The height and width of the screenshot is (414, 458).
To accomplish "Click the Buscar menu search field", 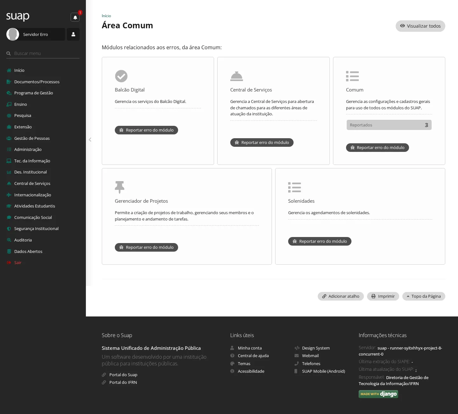I will [x=43, y=53].
